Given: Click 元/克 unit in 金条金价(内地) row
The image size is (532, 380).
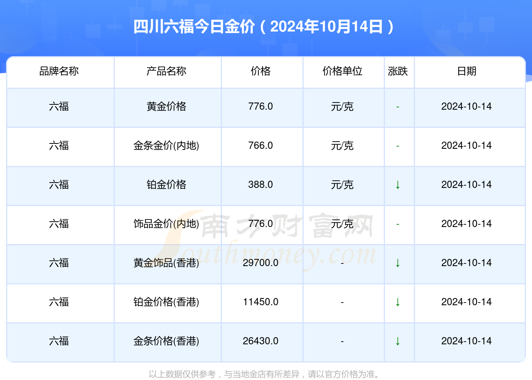Looking at the screenshot, I should [342, 145].
